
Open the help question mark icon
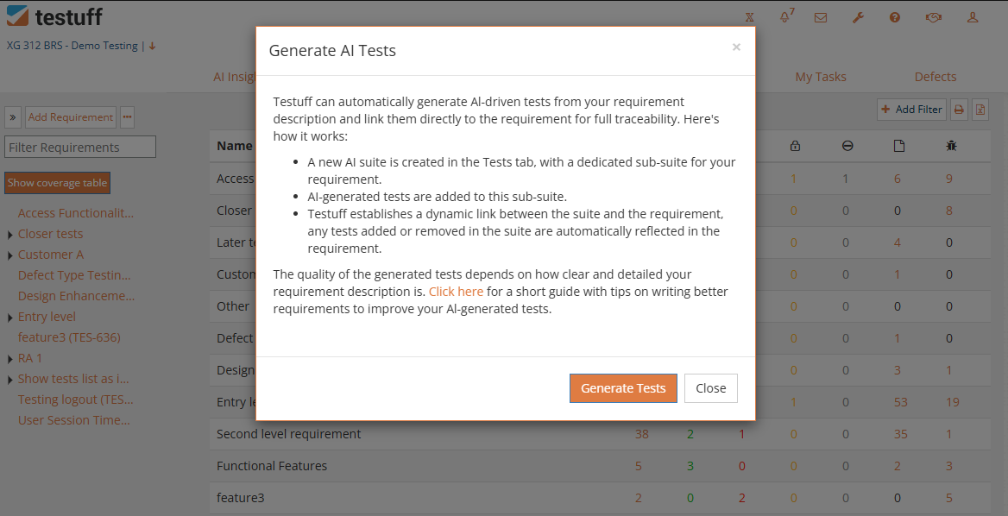click(895, 18)
